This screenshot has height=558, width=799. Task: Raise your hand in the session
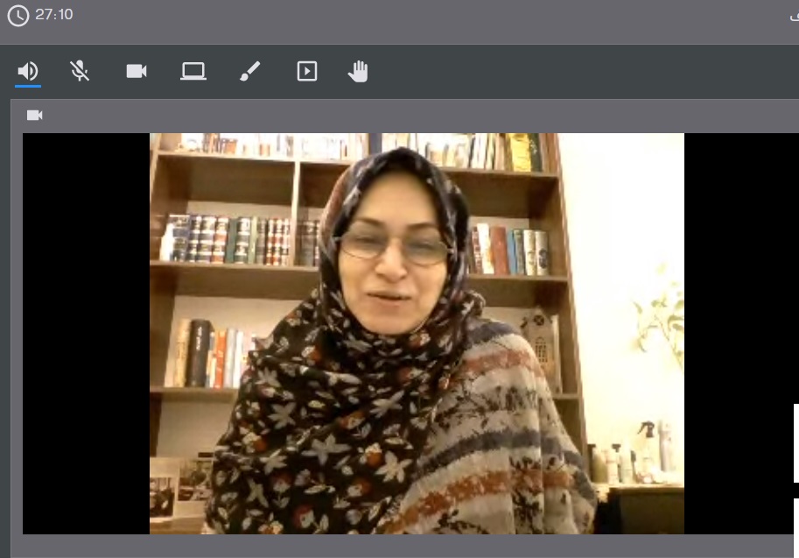click(358, 71)
